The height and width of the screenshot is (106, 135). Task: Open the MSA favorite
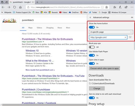pos(44,12)
